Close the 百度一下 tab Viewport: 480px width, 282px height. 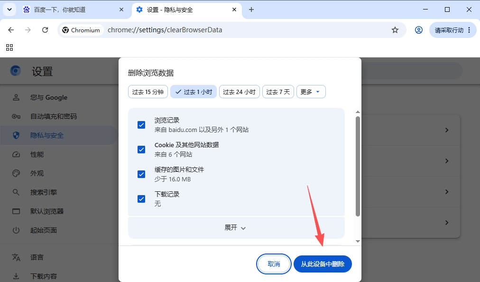click(x=121, y=10)
